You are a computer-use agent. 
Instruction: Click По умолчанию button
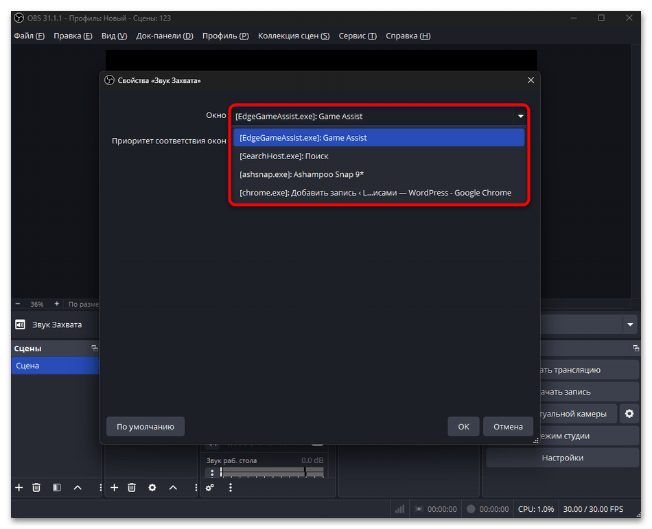pyautogui.click(x=145, y=427)
